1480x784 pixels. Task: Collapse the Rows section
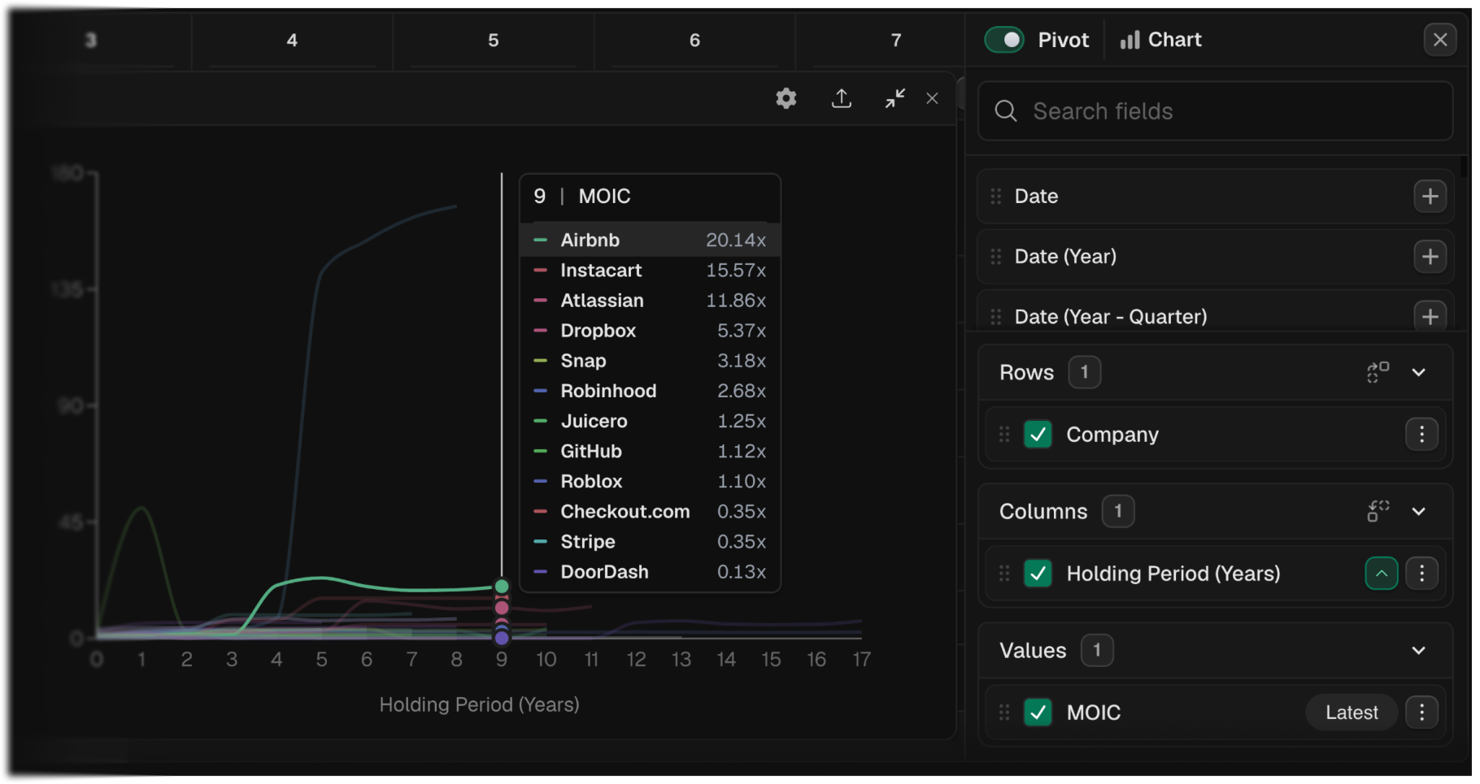click(x=1420, y=372)
